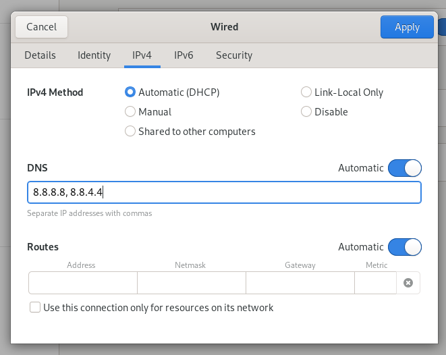
Task: Select Automatic (DHCP) IPv4 method
Action: pos(172,92)
